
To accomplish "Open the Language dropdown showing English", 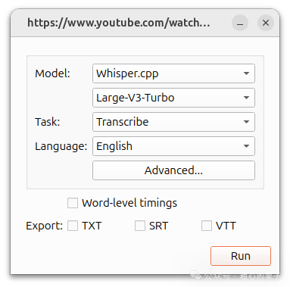I will point(173,146).
